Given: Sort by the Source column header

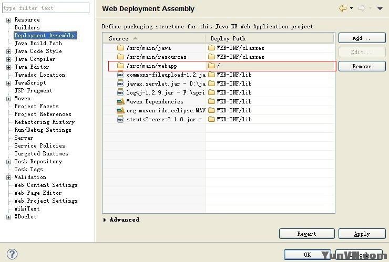Looking at the screenshot, I should [119, 38].
